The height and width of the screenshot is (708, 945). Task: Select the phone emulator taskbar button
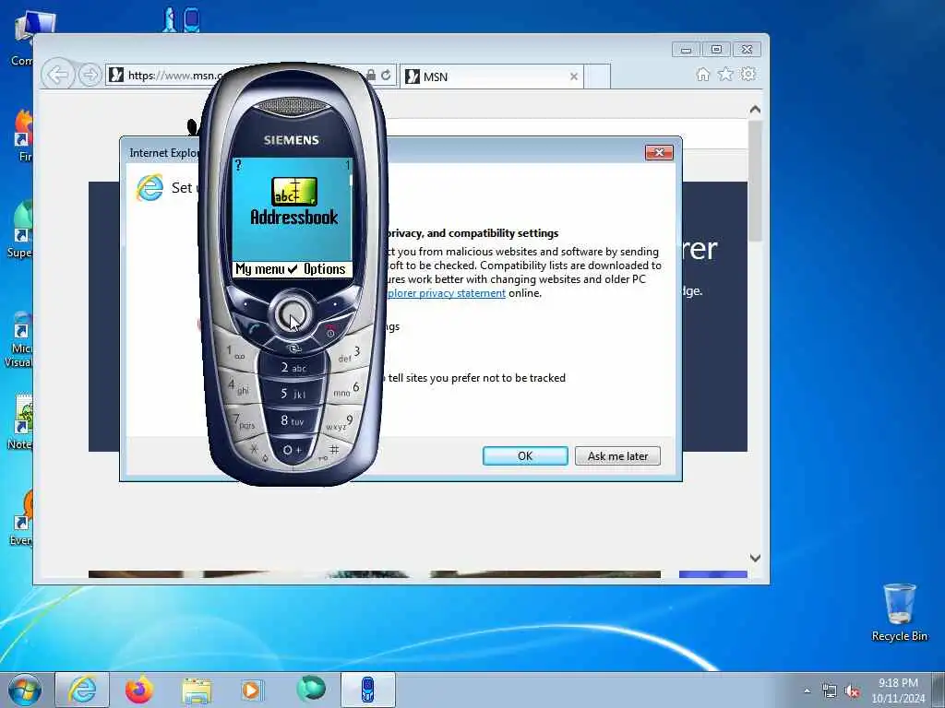pos(367,690)
